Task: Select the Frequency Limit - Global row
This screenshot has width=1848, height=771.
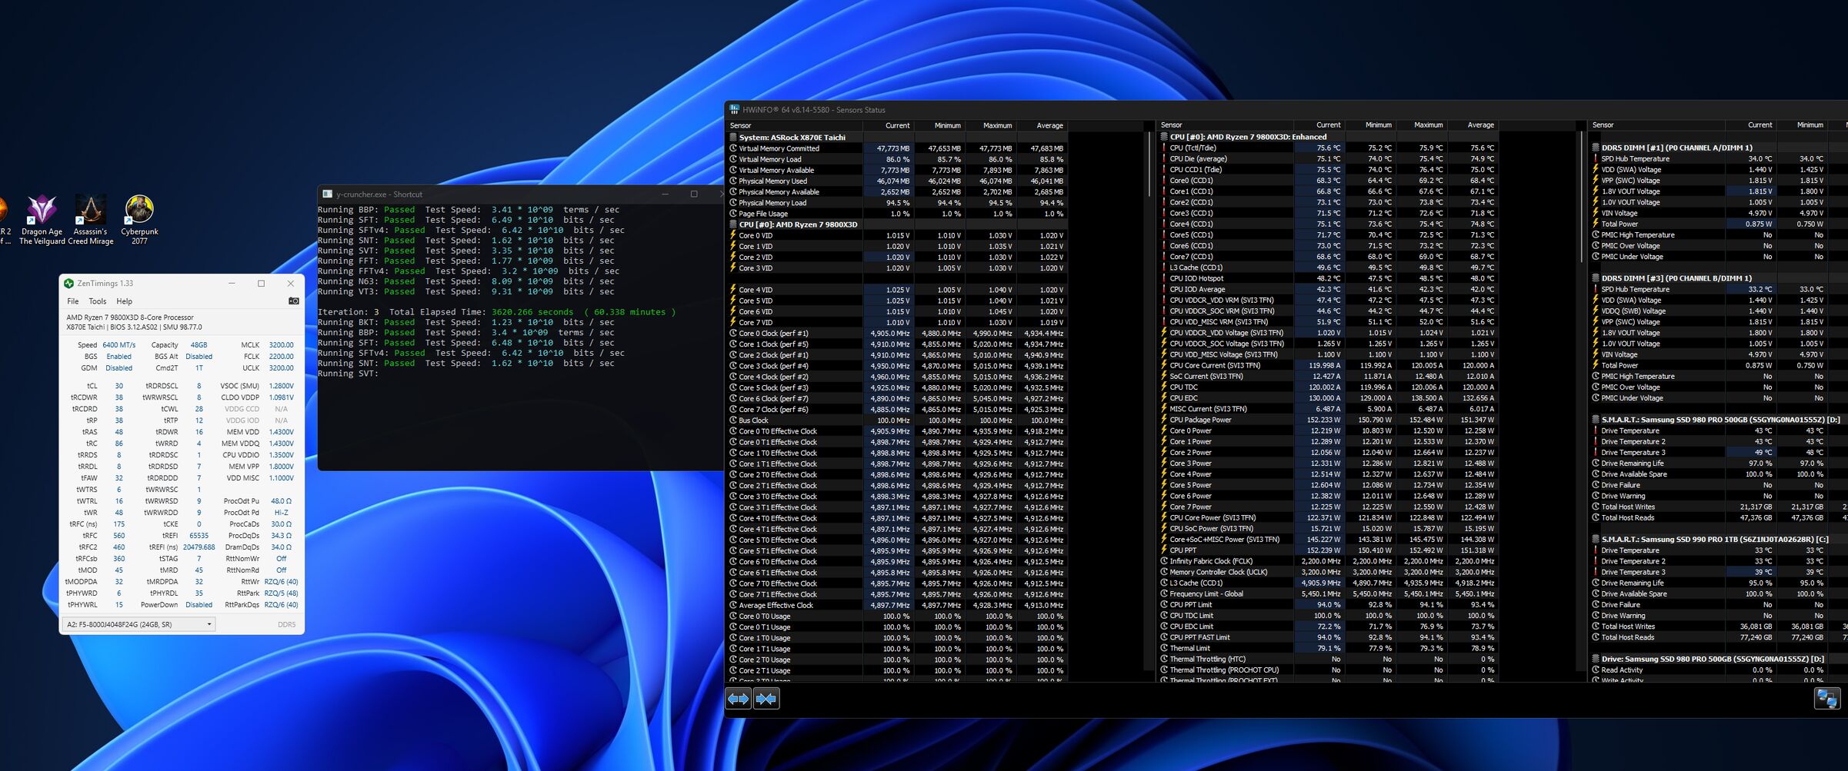Action: pos(1329,593)
